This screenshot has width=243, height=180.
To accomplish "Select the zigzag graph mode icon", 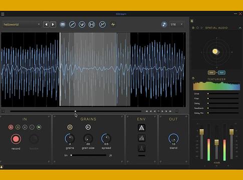I will click(102, 24).
